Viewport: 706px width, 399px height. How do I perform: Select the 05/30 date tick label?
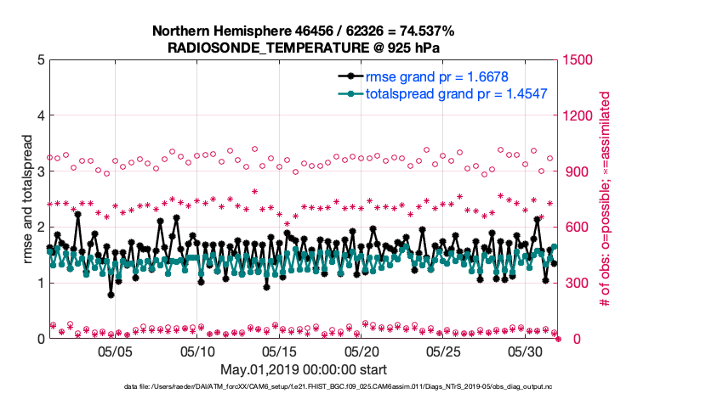[x=526, y=351]
